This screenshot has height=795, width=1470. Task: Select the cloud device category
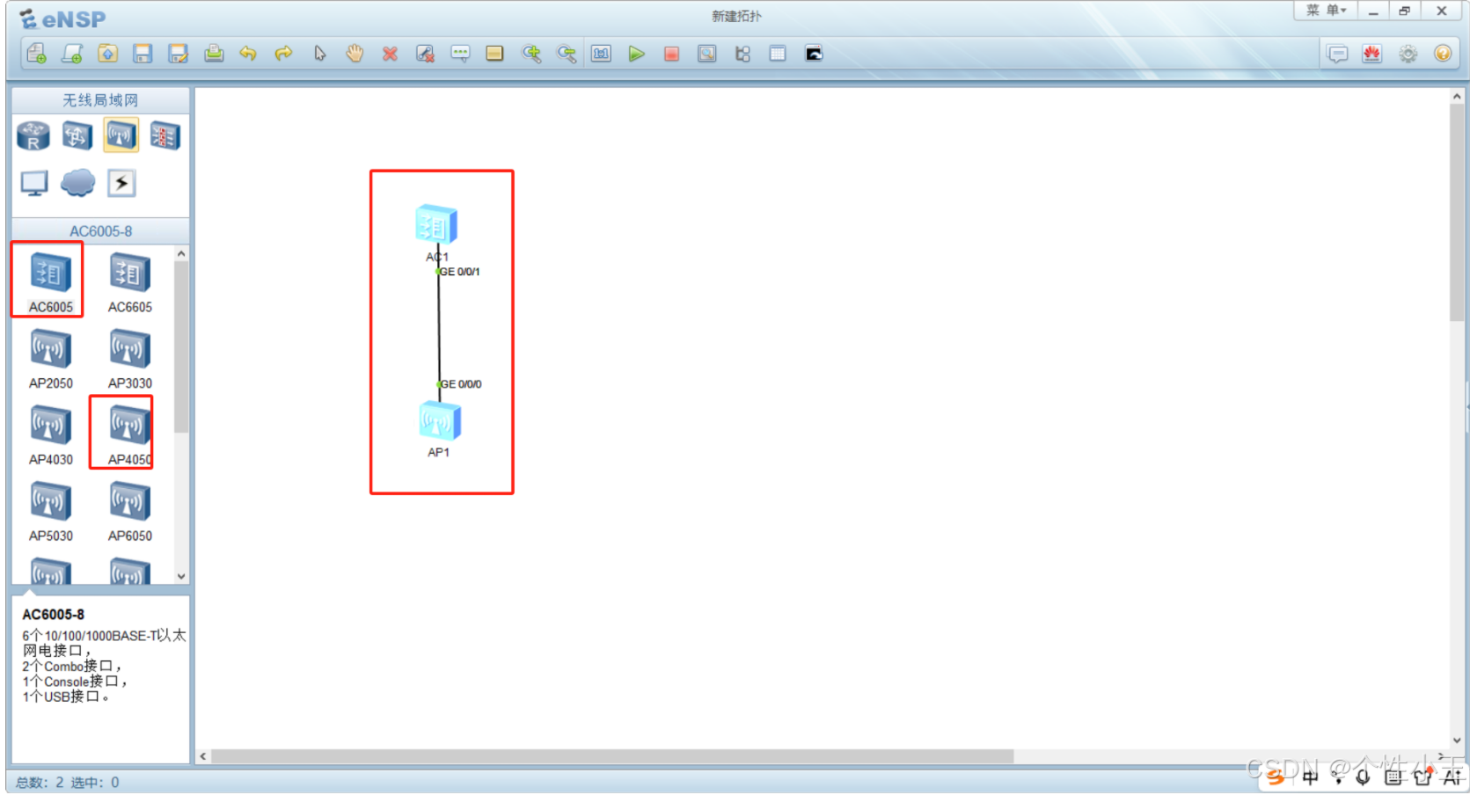coord(77,183)
